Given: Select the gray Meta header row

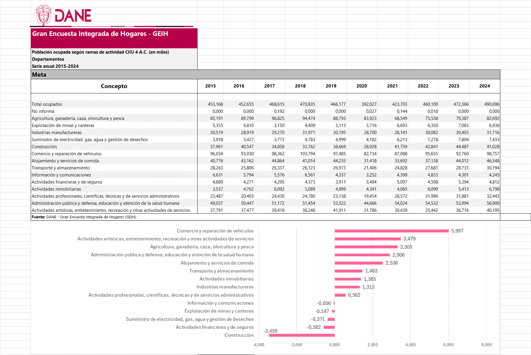Looking at the screenshot, I should click(265, 75).
